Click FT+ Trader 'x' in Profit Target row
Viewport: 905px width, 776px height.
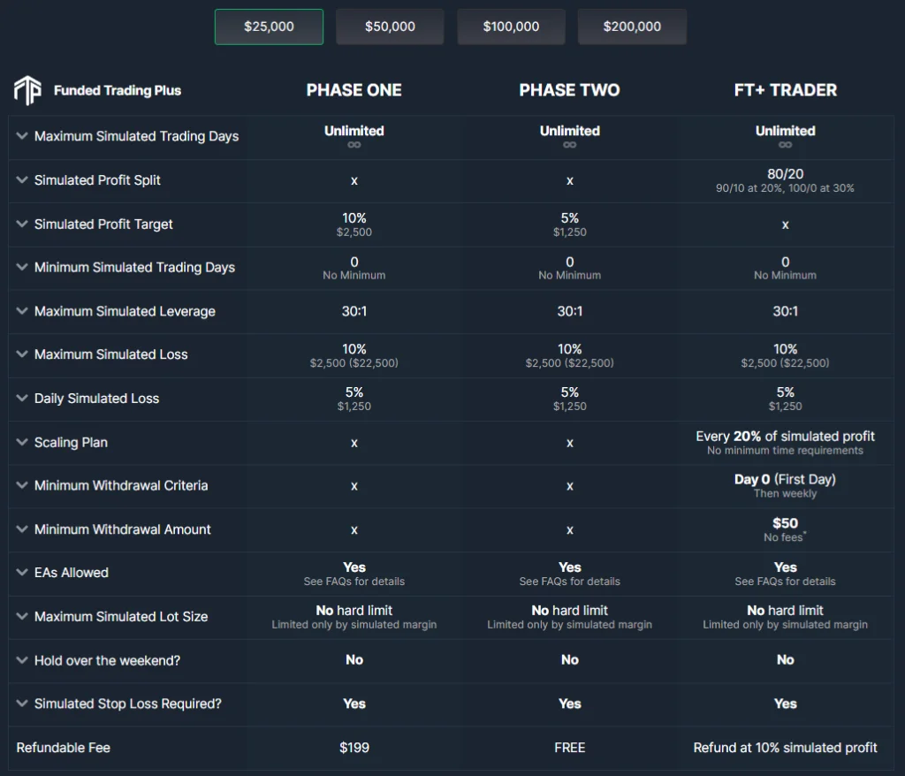click(x=786, y=224)
